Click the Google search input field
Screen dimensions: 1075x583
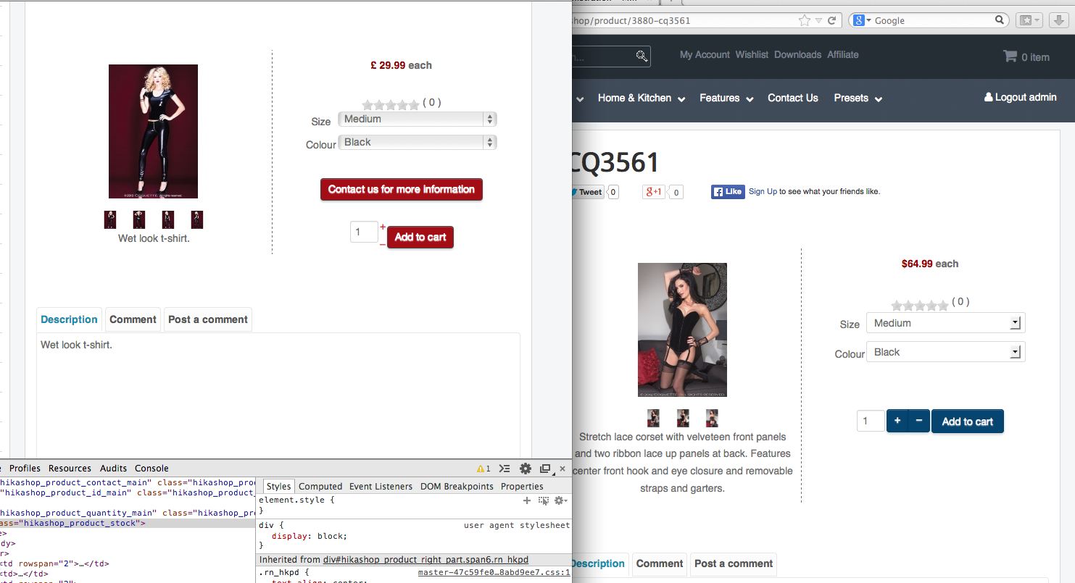click(x=931, y=20)
